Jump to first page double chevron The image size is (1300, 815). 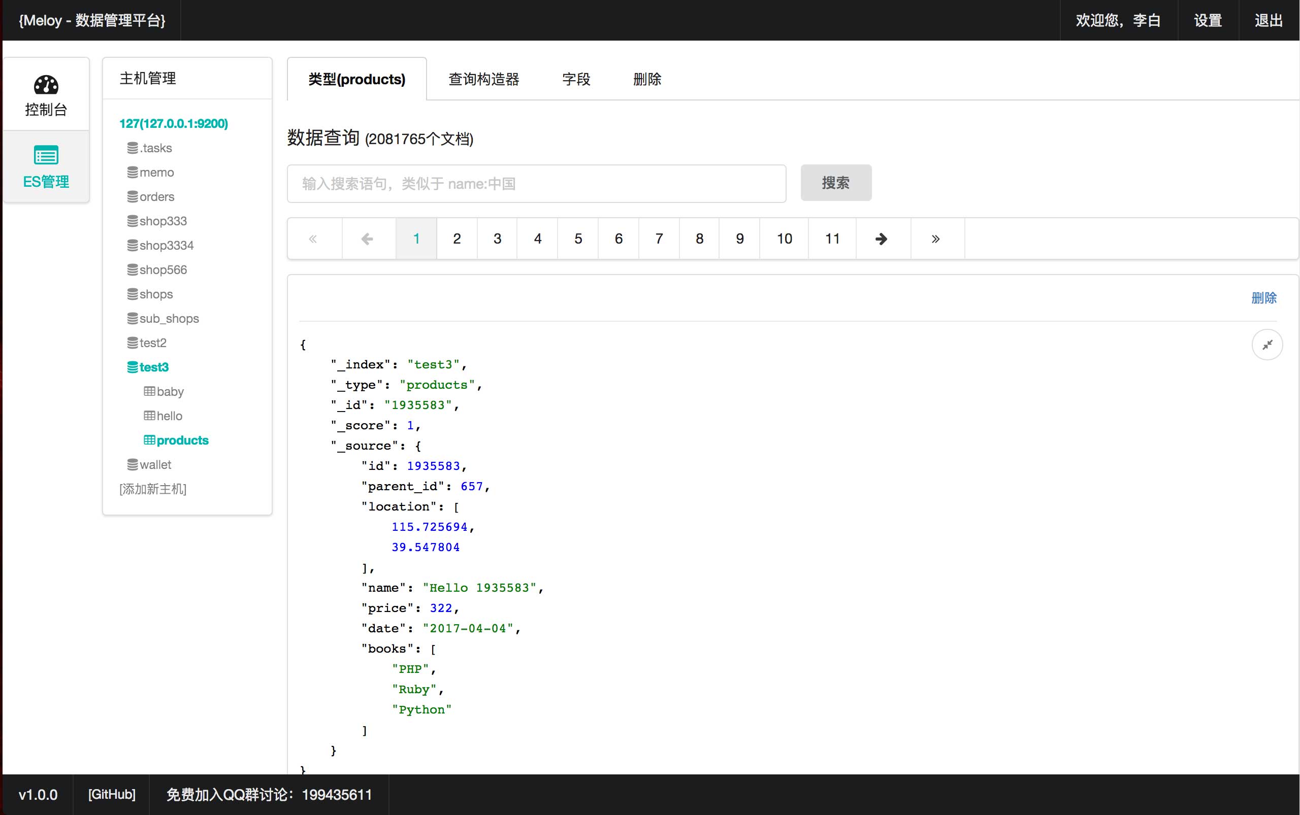tap(313, 239)
